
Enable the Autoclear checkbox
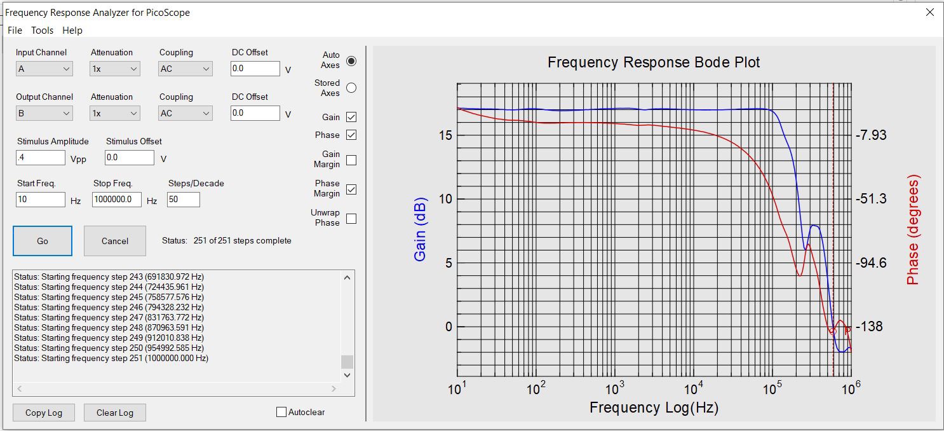pyautogui.click(x=281, y=412)
